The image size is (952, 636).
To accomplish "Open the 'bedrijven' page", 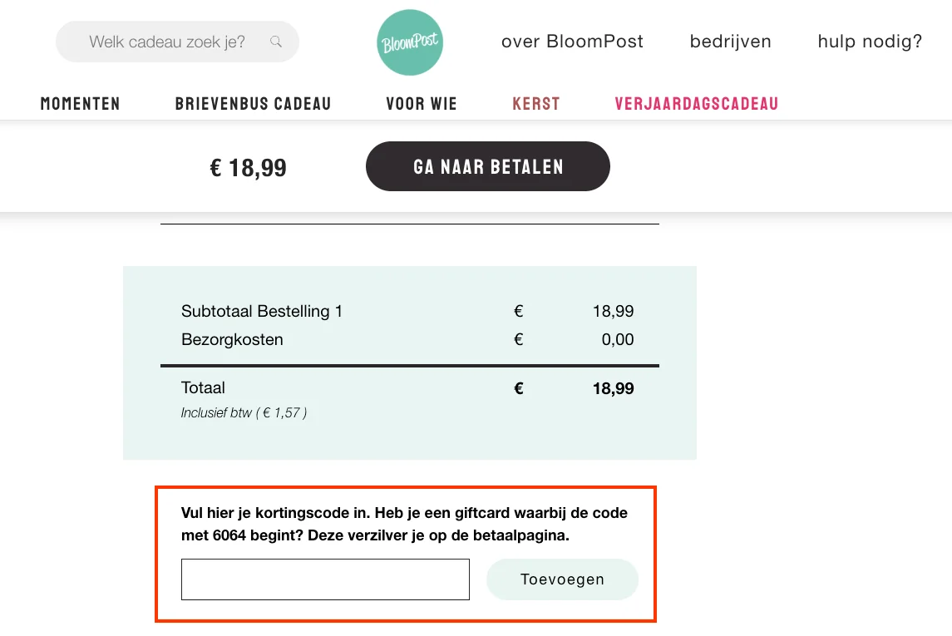I will point(730,41).
